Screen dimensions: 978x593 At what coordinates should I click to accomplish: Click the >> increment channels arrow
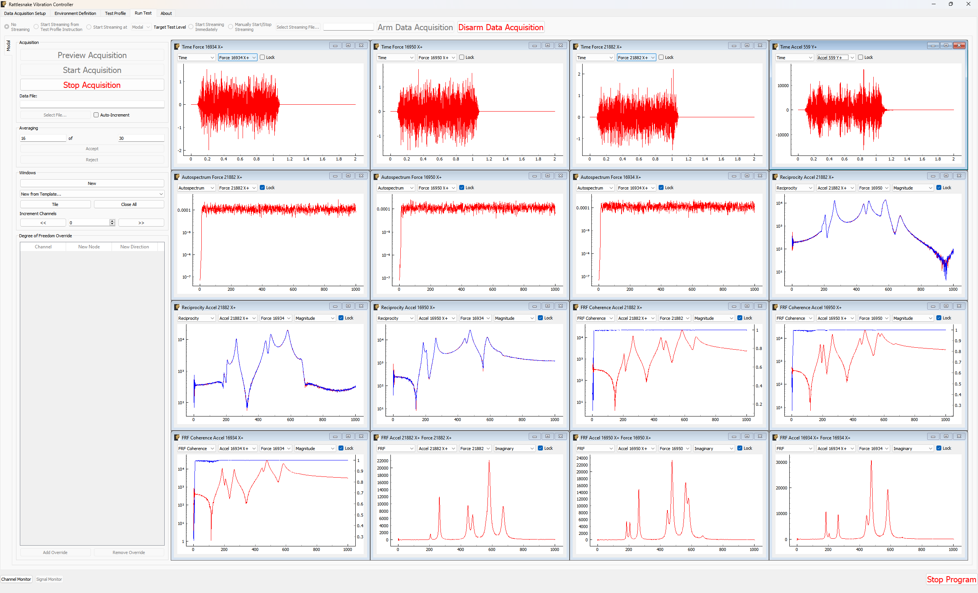tap(141, 223)
